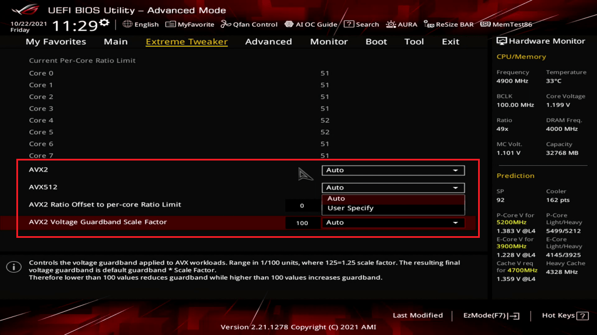Open the Tool tab
597x335 pixels.
(414, 41)
